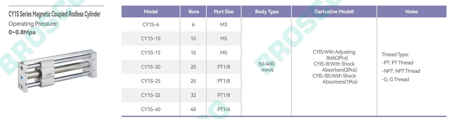Click the PT1/4 port size cell
The image size is (455, 119).
coord(224,109)
